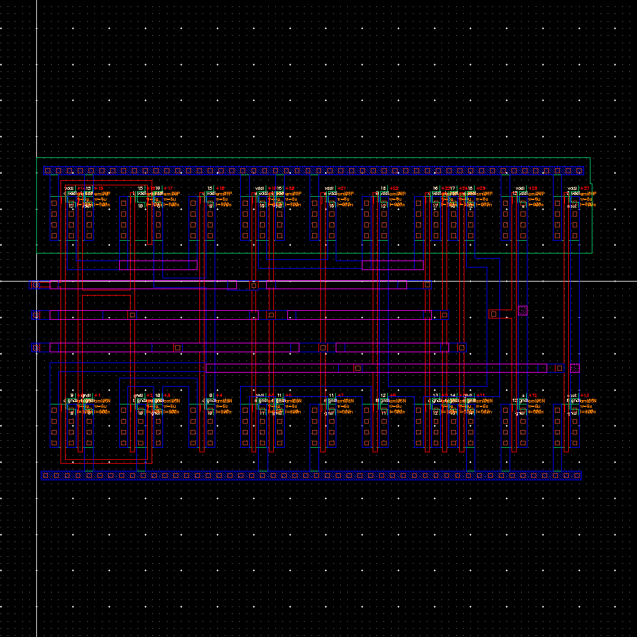The image size is (637, 637).
Task: Select the hatched magenta via near the output column
Action: pos(575,368)
